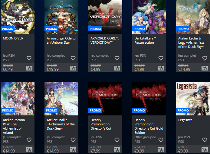210x154 pixels.
Task: Favorite Legasista with the heart icon
Action: click(x=205, y=140)
